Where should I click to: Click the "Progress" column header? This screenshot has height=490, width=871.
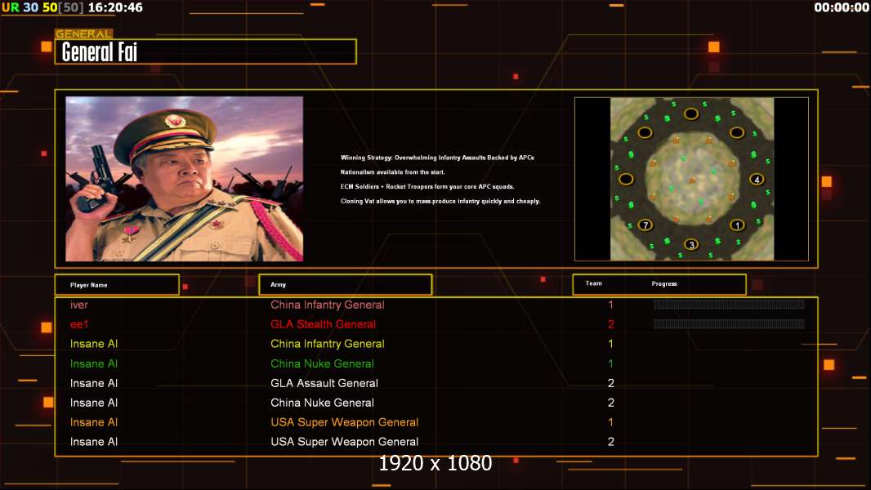(x=664, y=283)
